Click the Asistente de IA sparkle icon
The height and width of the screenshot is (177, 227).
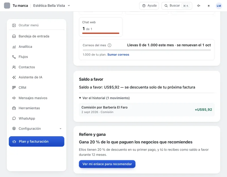14,77
